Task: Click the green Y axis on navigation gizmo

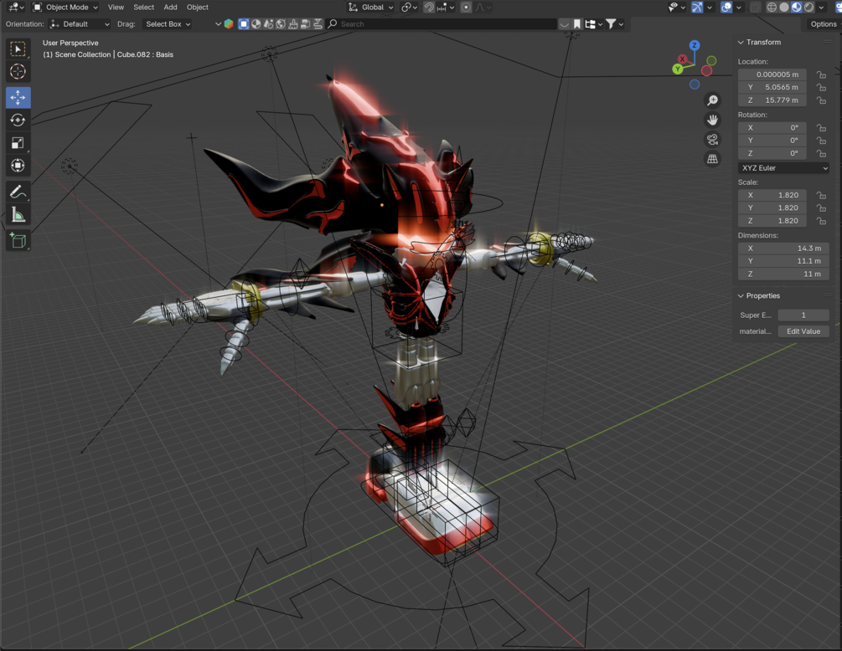Action: coord(678,69)
